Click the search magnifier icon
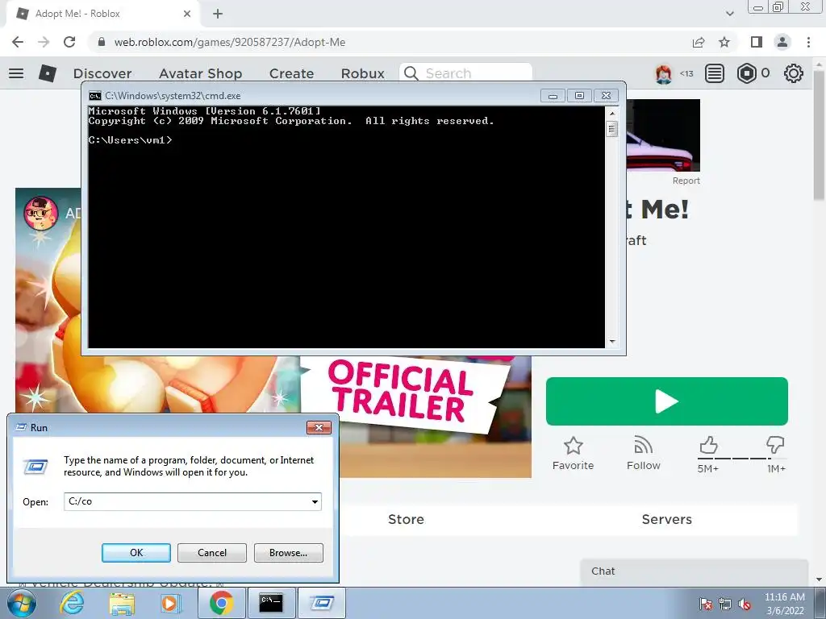826x619 pixels. 411,73
